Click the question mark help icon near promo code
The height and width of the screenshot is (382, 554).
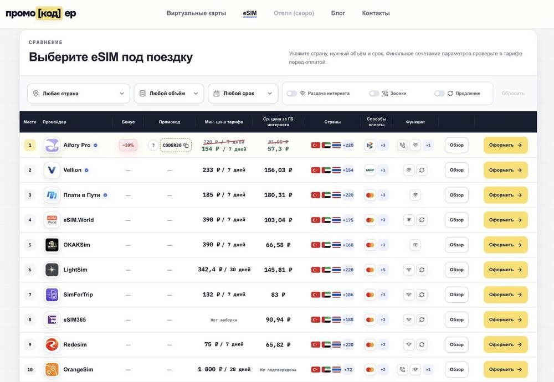pos(153,145)
